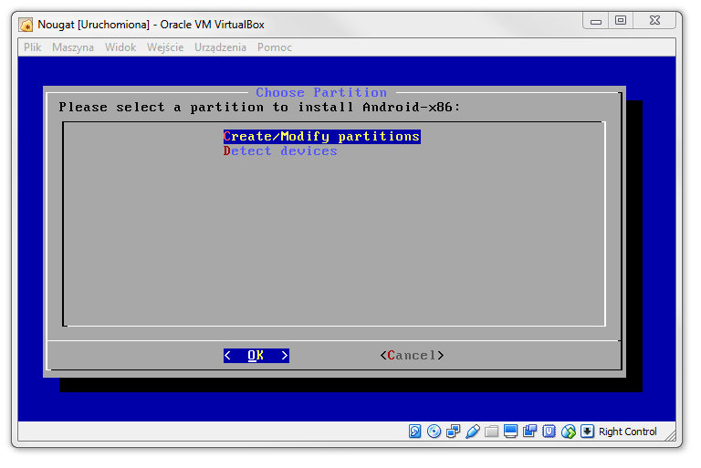Click the VirtualBox icon in the title bar

(26, 25)
